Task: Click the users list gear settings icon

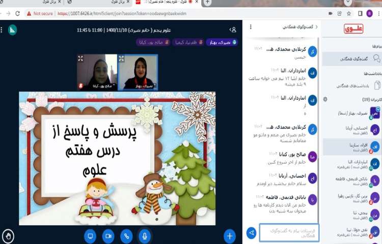Action: (325, 99)
